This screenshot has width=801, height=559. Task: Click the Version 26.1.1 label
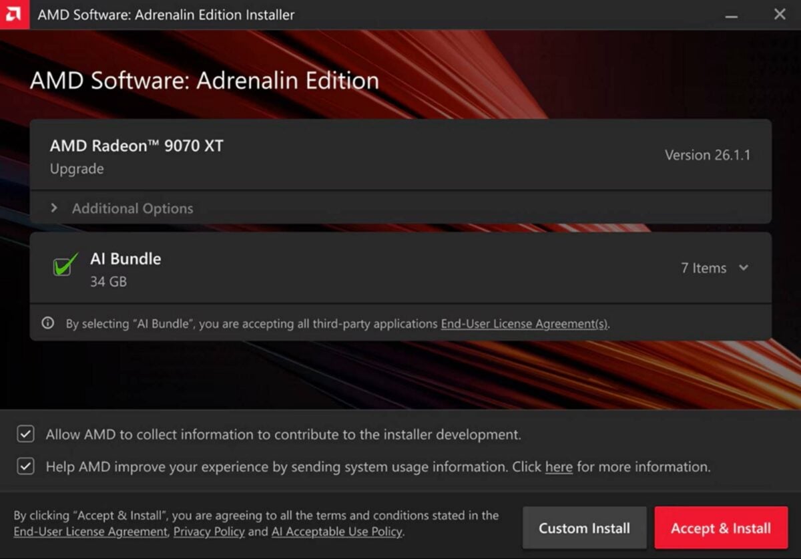708,155
